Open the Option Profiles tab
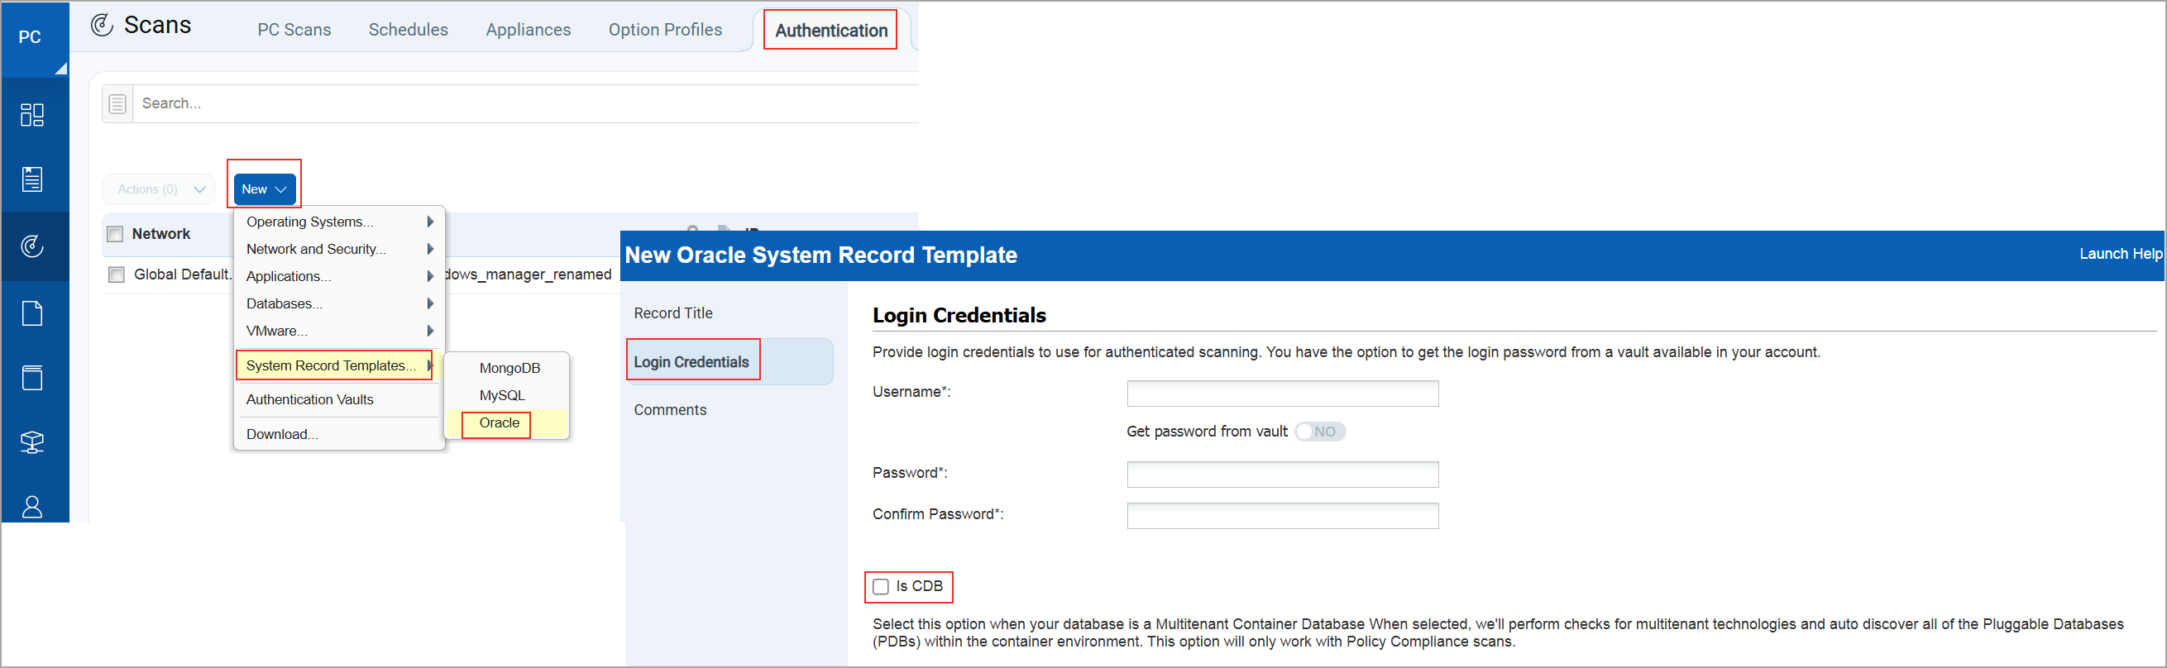This screenshot has width=2167, height=668. [x=664, y=29]
